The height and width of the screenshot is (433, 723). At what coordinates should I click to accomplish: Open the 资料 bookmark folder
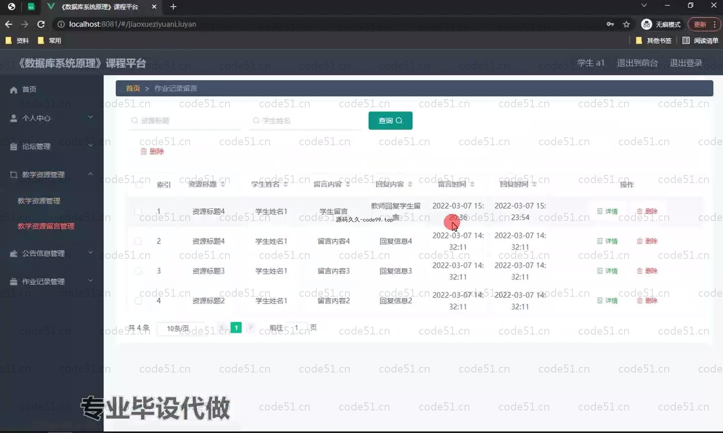pyautogui.click(x=17, y=41)
